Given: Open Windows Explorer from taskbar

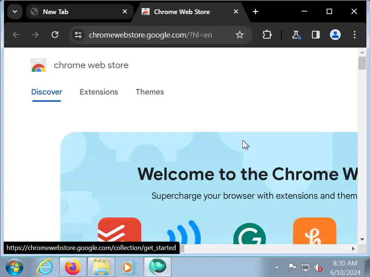Looking at the screenshot, I should 101,267.
